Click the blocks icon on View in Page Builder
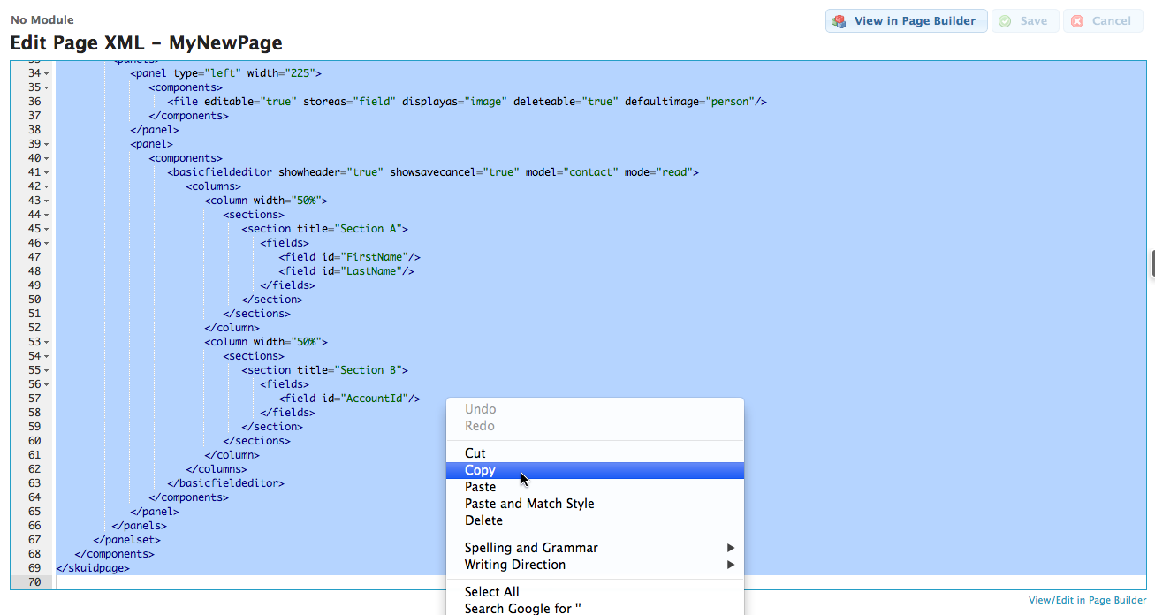Screen dimensions: 1155x615 click(840, 21)
